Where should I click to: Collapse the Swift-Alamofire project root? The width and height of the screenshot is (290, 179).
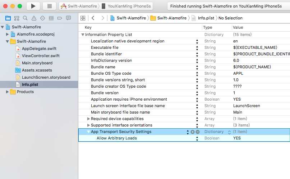coord(3,27)
